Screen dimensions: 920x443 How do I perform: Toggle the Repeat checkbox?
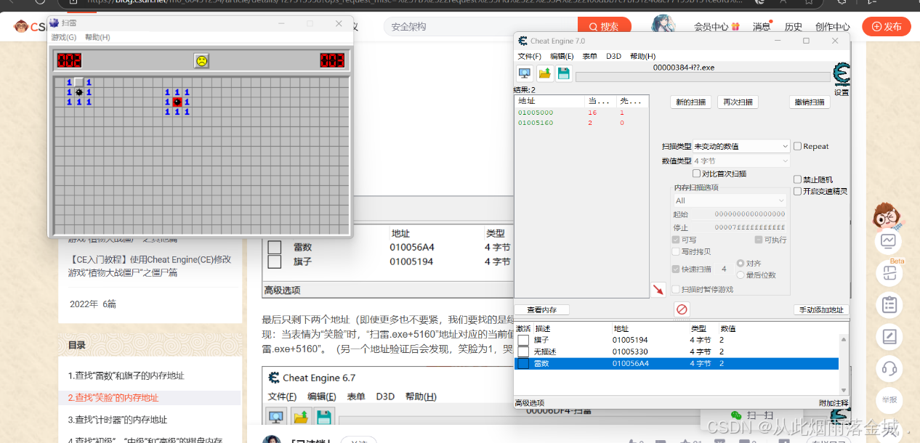coord(798,146)
